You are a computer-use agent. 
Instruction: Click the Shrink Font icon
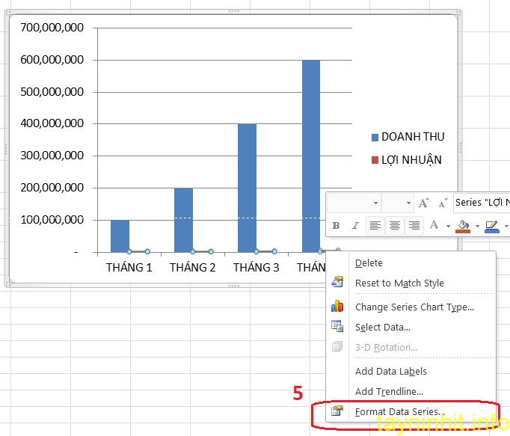(x=443, y=203)
